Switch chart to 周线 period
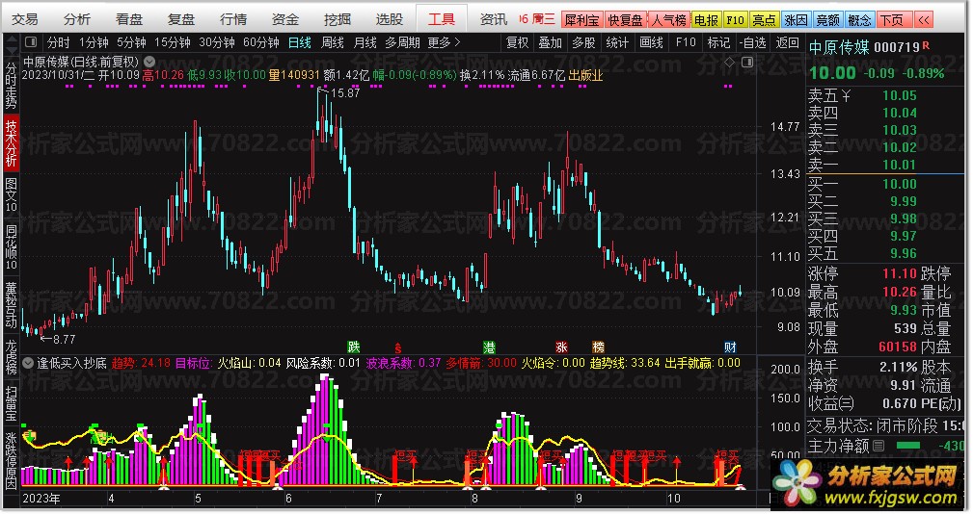 (333, 42)
